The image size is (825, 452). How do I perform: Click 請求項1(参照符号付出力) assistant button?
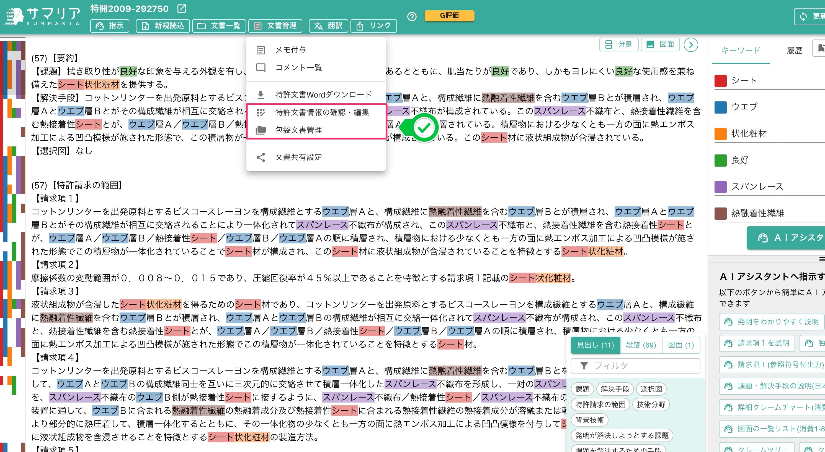[772, 364]
